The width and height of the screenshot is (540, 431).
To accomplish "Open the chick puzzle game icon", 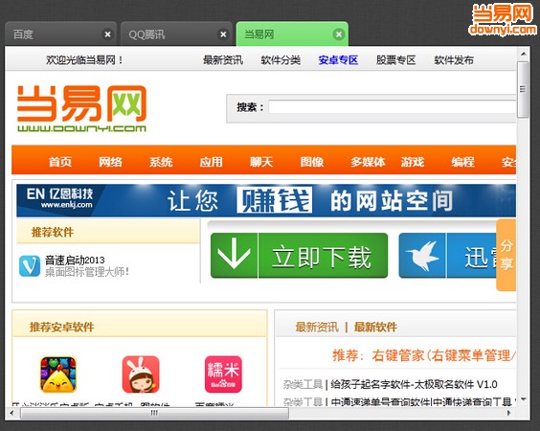I will [58, 374].
